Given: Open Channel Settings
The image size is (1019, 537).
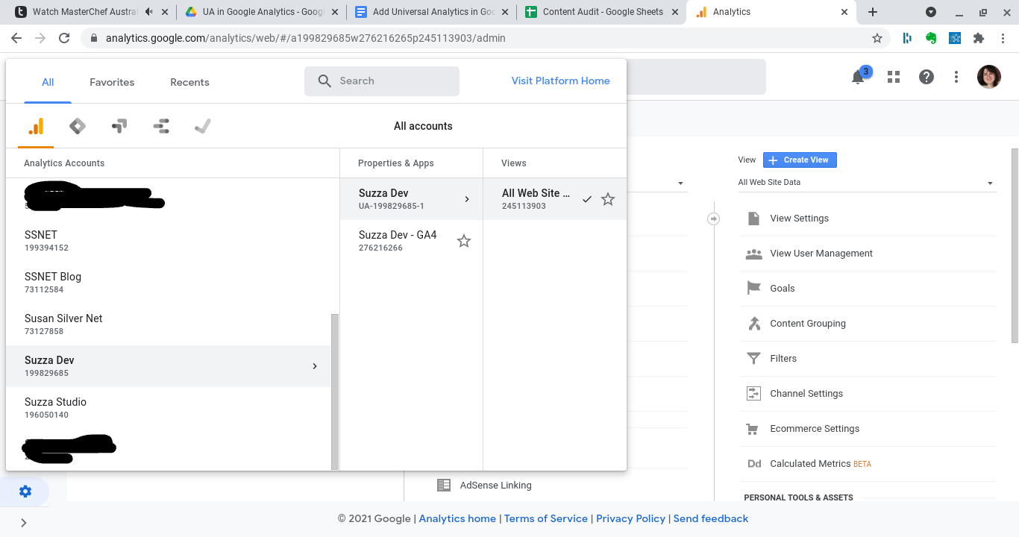Looking at the screenshot, I should 868,394.
